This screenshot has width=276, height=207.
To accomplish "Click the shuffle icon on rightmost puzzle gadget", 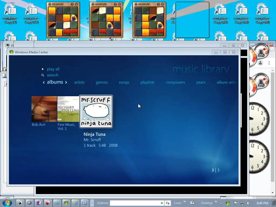I will 163,4.
